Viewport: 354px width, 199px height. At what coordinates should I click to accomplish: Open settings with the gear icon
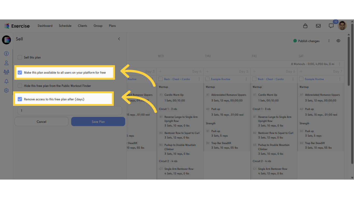coord(6,90)
